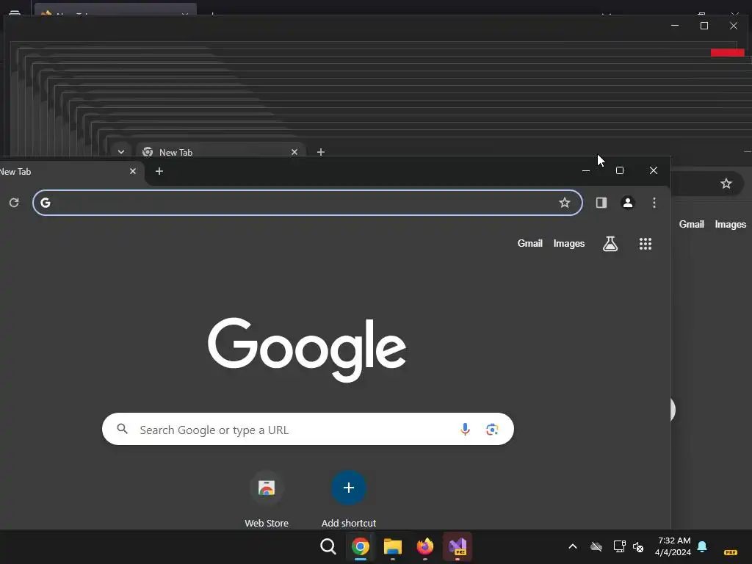The width and height of the screenshot is (752, 564).
Task: Click the Google logo on the page
Action: (x=307, y=350)
